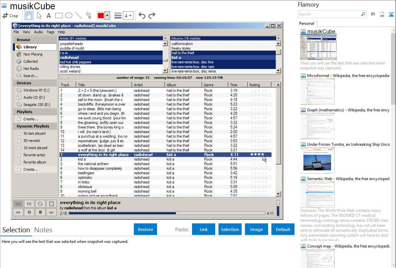Redo the last undone action
Viewport: 396px width, 268px height.
[152, 16]
